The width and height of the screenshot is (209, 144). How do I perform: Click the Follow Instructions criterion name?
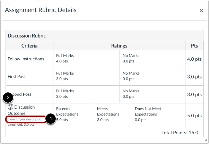pos(26,59)
